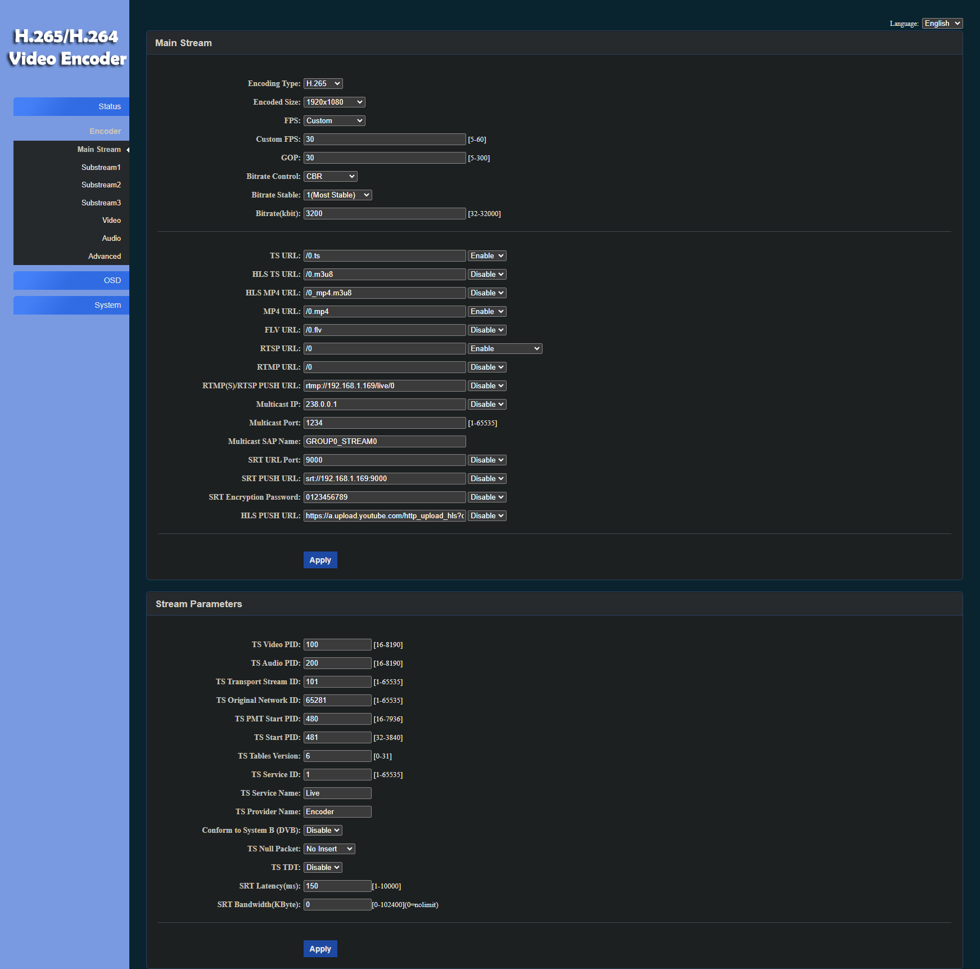Focus the SRT Latency(ms) field
Screen dimensions: 980x969
(x=337, y=886)
